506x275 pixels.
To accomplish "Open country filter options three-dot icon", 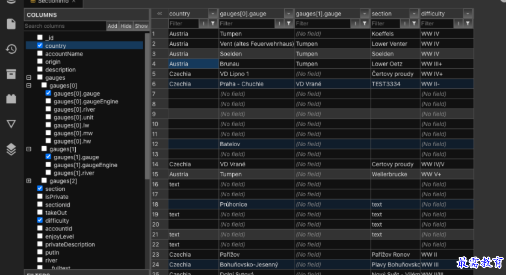I will point(204,23).
